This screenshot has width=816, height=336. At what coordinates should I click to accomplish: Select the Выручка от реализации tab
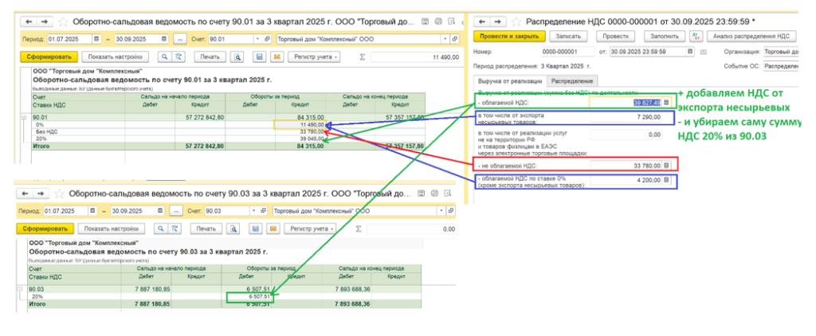(x=509, y=81)
